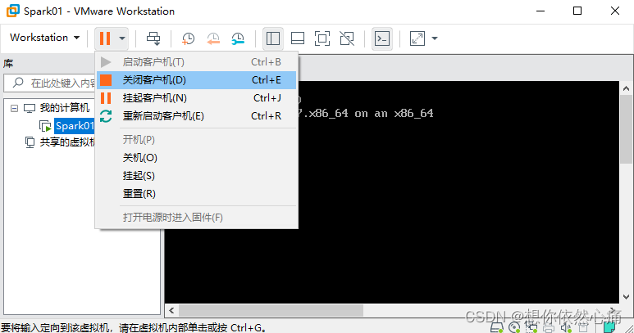Image resolution: width=634 pixels, height=333 pixels.
Task: Click the monitor icon beside 我的计算机
Action: click(30, 108)
